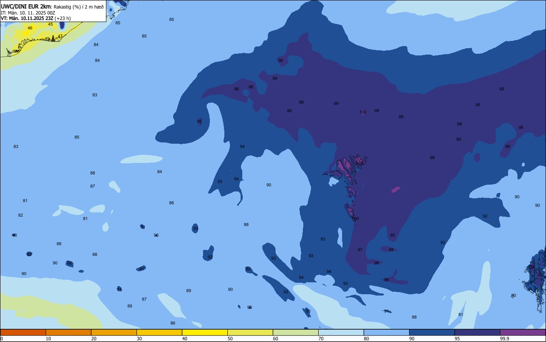The image size is (546, 342).
Task: Pick the yellow-green 50–60 scale segment
Action: (x=250, y=332)
